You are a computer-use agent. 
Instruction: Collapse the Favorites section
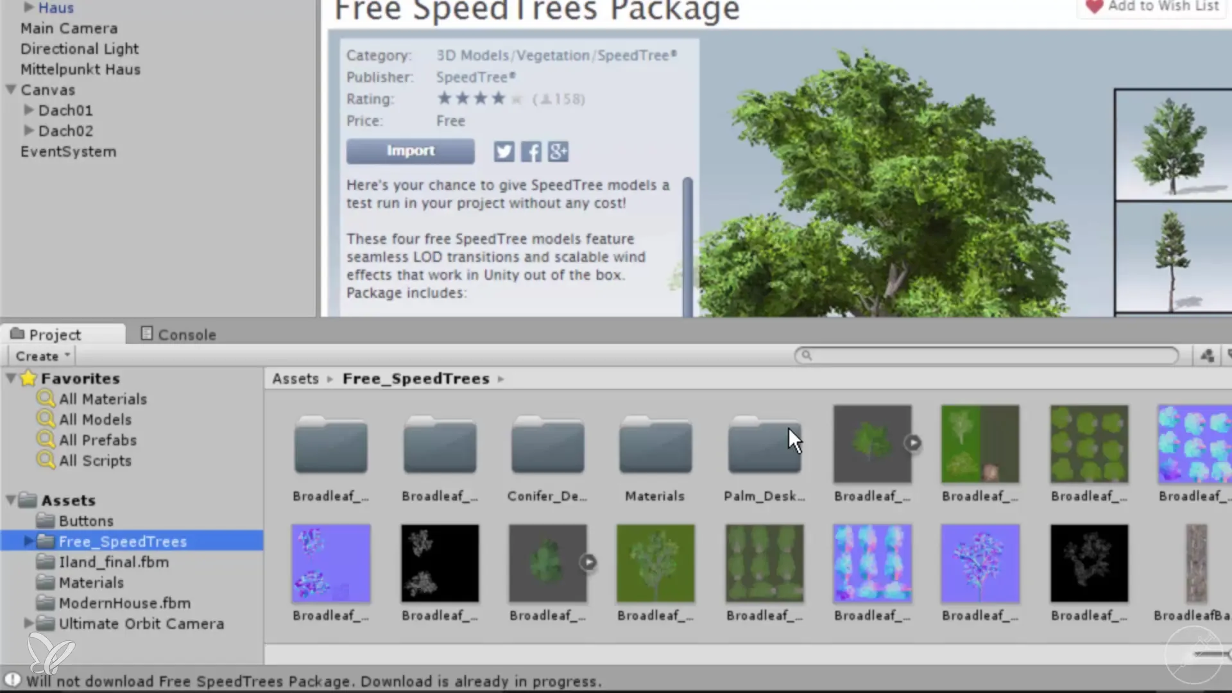pyautogui.click(x=11, y=378)
